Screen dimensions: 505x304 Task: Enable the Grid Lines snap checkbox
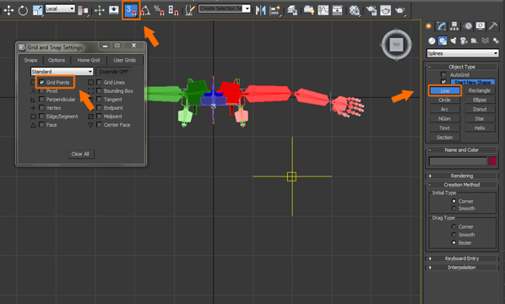pyautogui.click(x=99, y=82)
